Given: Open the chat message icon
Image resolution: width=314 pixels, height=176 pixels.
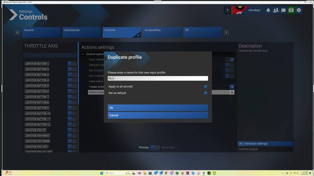Looking at the screenshot, I should (x=283, y=10).
